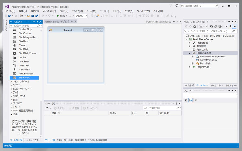Click the Open File folder icon
Image resolution: width=242 pixels, height=151 pixels.
point(29,16)
